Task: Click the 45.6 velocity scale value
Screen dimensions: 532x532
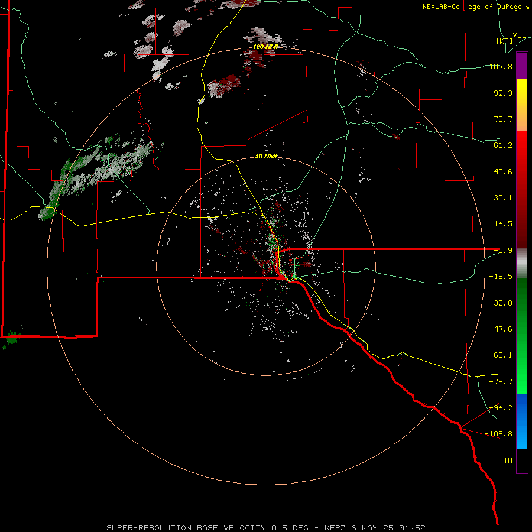Action: click(x=503, y=171)
